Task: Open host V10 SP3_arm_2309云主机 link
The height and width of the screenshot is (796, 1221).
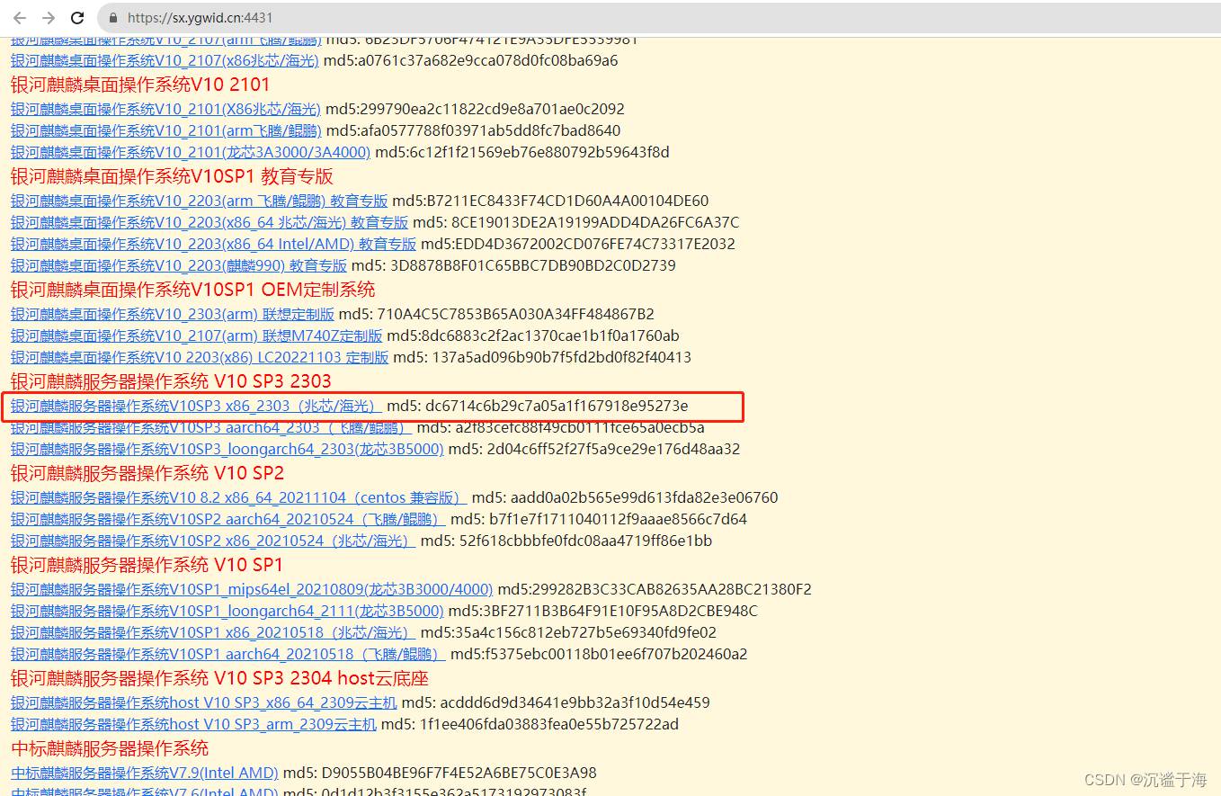Action: [193, 724]
